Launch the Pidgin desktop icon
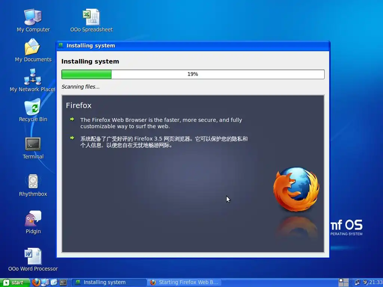The height and width of the screenshot is (287, 383). [33, 222]
